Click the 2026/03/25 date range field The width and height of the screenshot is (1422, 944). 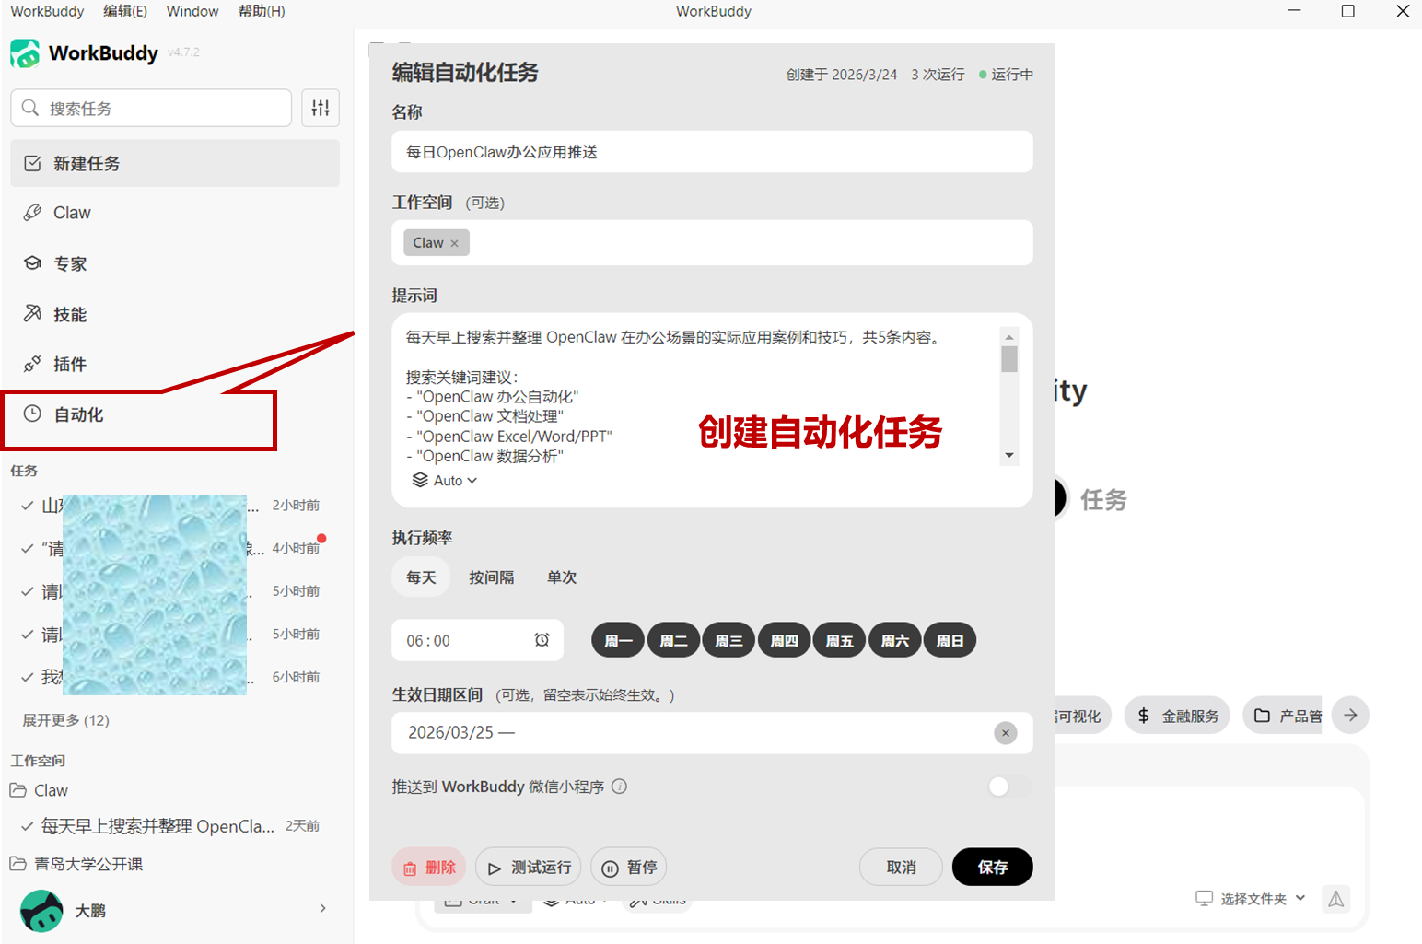coord(712,733)
